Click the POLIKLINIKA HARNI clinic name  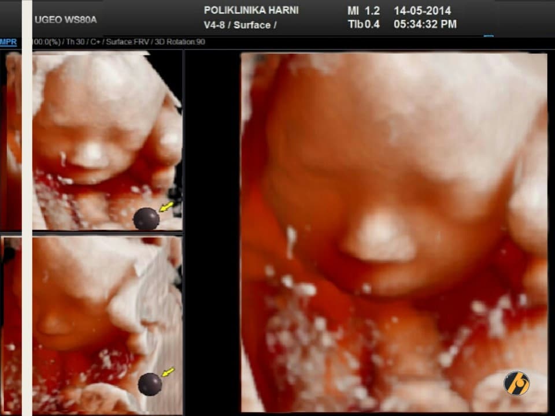coord(251,10)
